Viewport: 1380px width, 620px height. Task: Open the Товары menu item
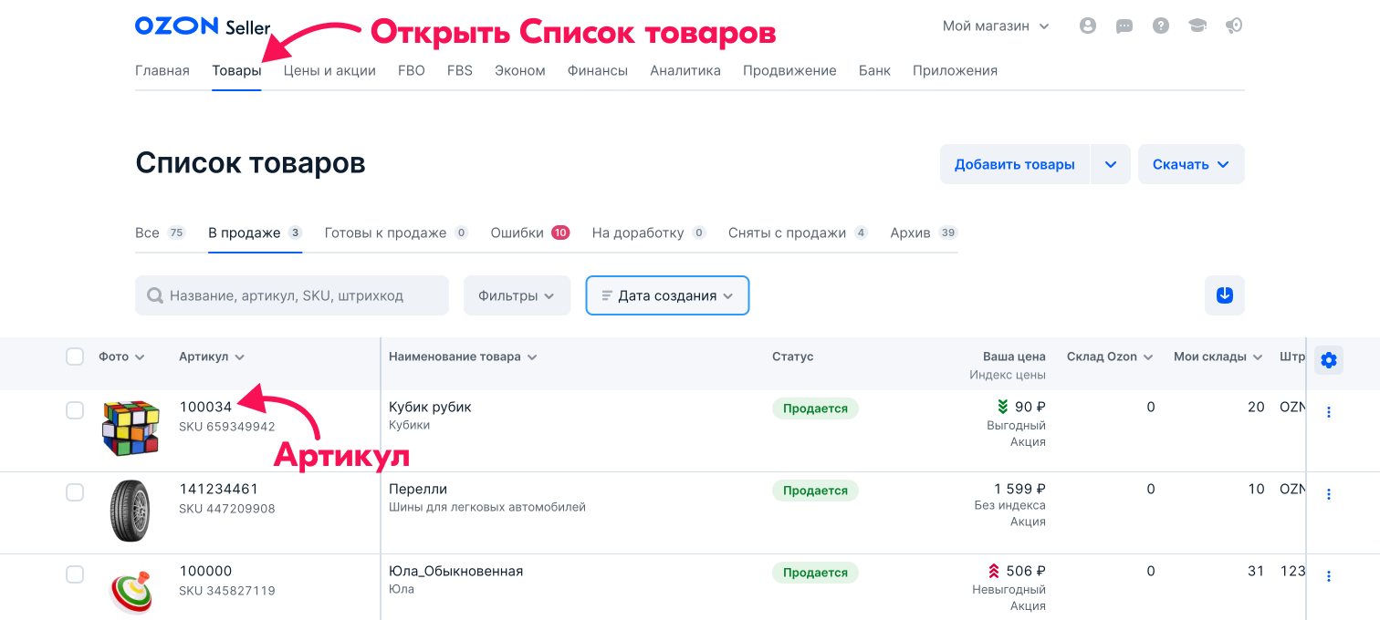[x=236, y=70]
